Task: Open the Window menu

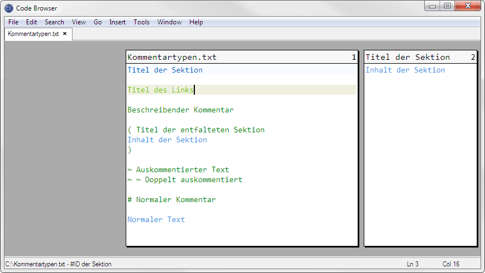Action: [x=169, y=22]
